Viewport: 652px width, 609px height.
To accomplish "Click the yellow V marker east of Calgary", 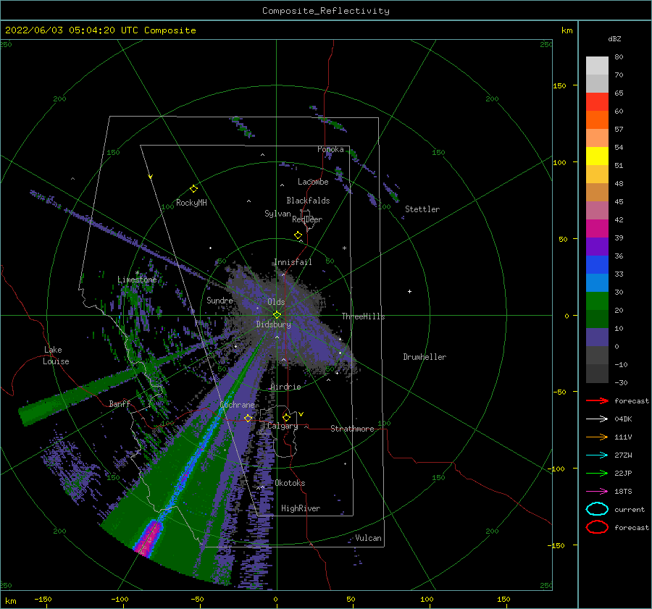I will (x=301, y=414).
